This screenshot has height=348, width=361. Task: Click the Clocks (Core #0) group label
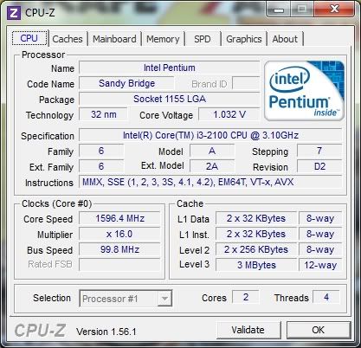(57, 203)
